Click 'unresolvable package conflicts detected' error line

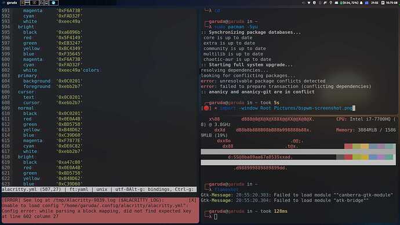[272, 81]
